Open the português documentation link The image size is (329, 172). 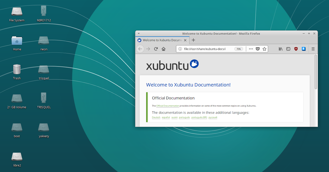click(184, 117)
